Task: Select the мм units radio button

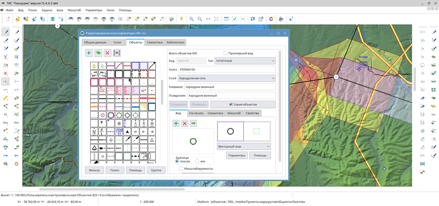Action: [198, 161]
